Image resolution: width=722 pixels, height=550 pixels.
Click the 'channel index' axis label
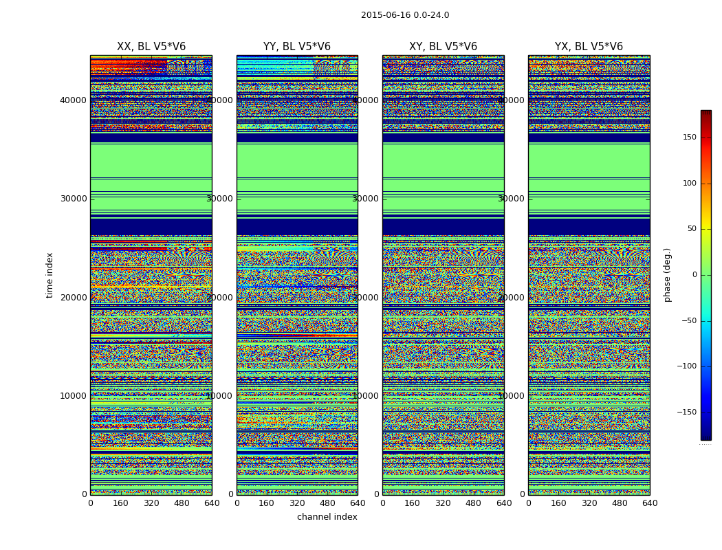(327, 517)
